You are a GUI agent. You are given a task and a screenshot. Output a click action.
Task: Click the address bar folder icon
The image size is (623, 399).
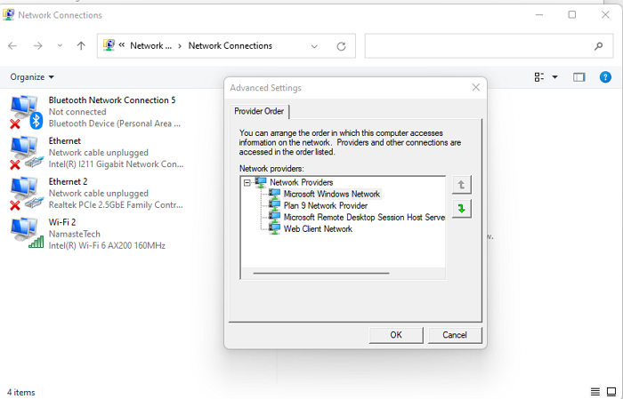click(109, 45)
